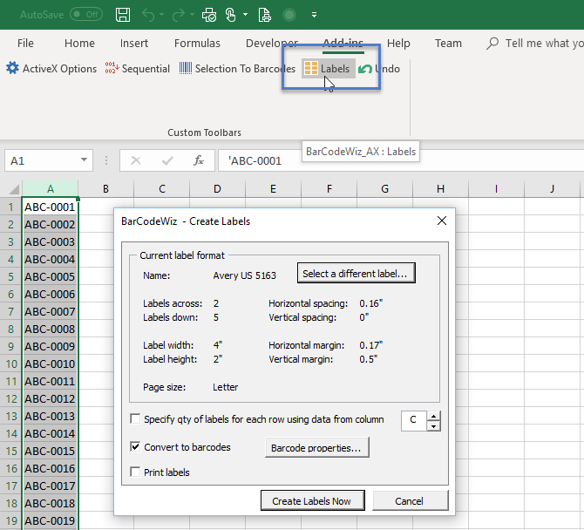Switch to the Help tab
Screen dimensions: 584x530
coord(398,44)
